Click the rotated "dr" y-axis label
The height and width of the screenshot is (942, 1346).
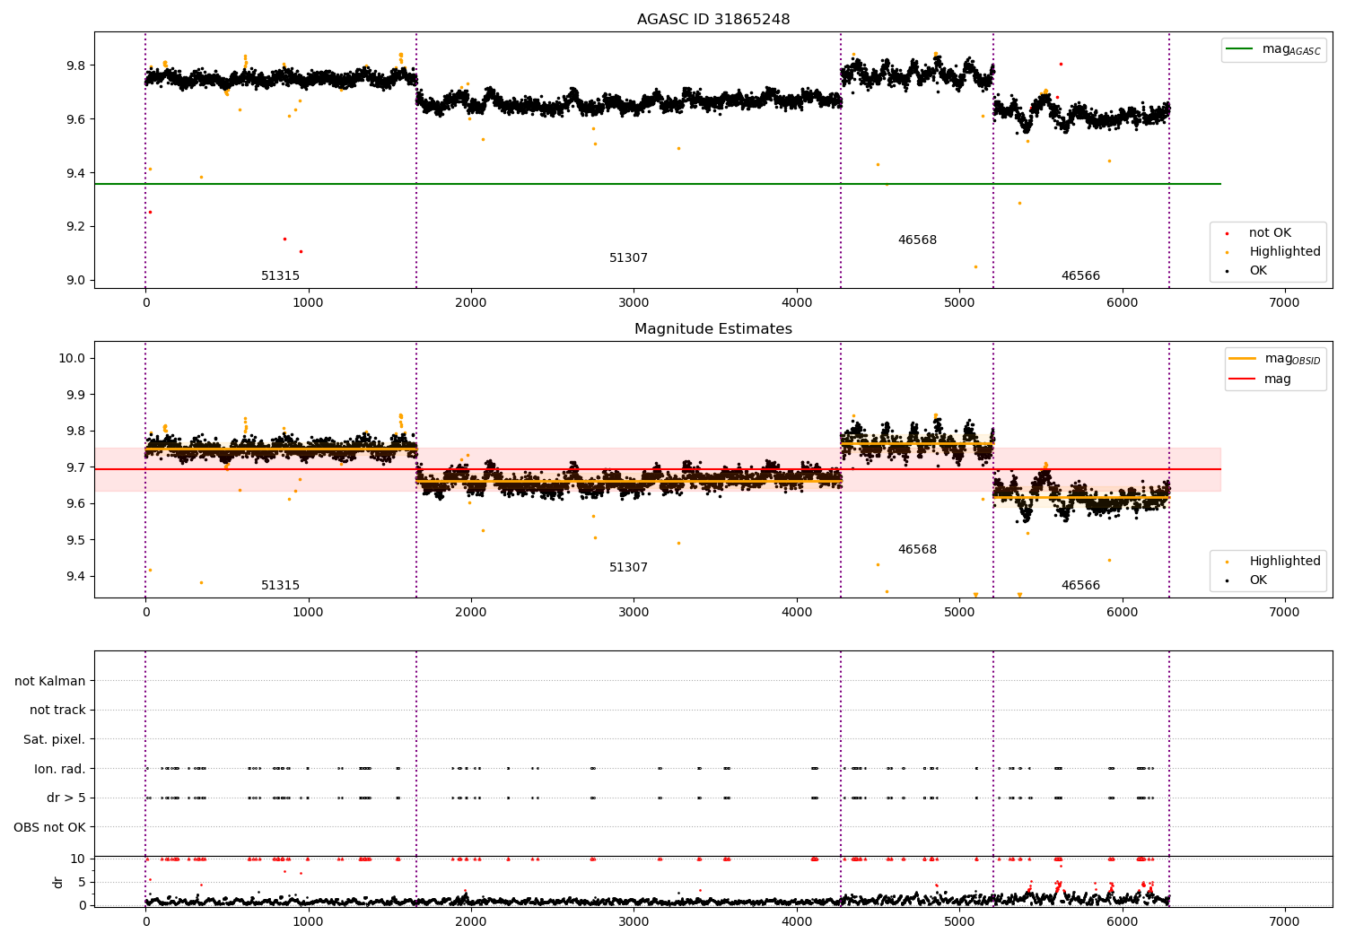coord(58,882)
